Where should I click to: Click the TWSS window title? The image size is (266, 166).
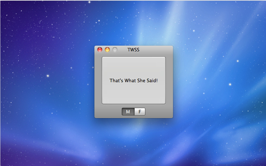tap(133, 50)
